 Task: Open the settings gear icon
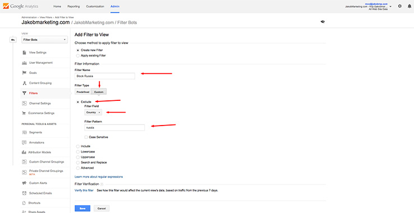(400, 6)
